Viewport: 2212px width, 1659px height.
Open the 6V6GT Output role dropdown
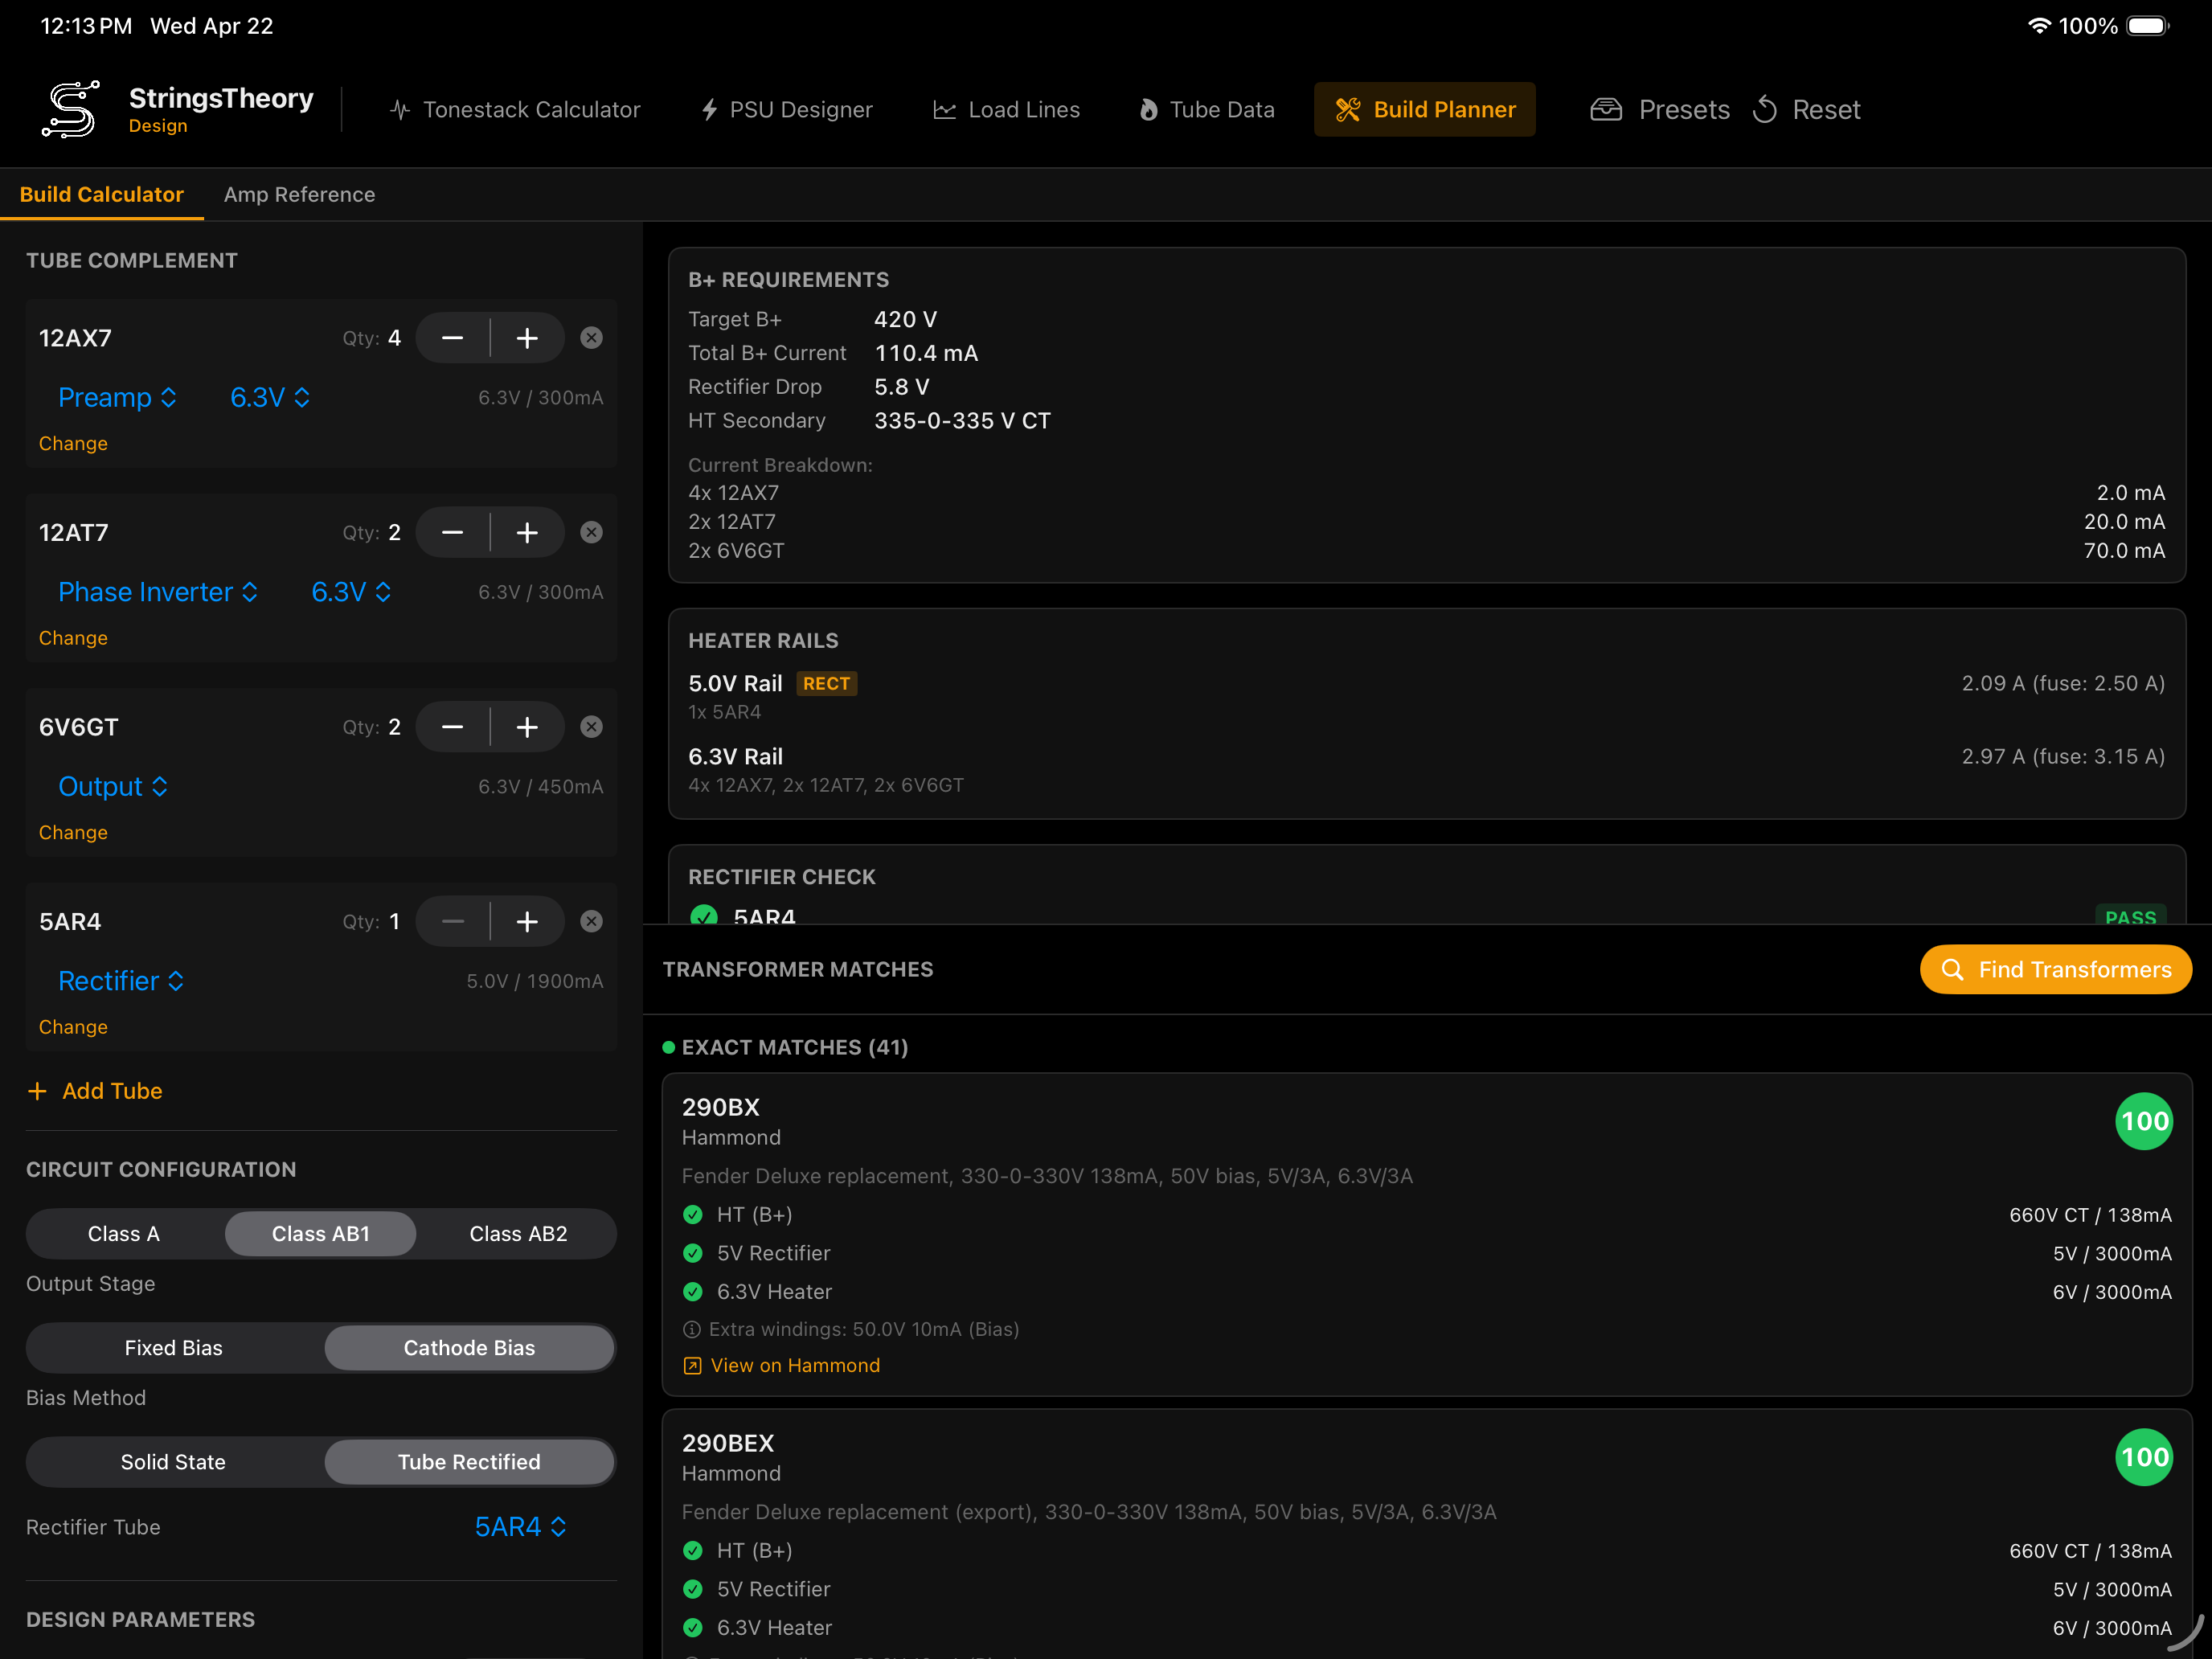tap(113, 786)
